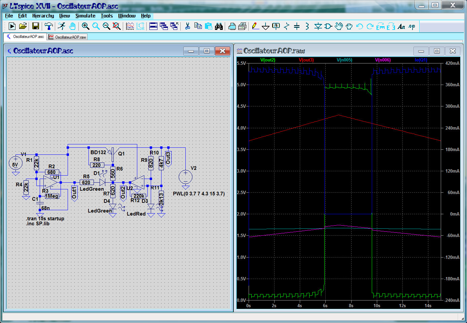Click the 68n capacitor value
The image size is (467, 323).
pyautogui.click(x=45, y=208)
